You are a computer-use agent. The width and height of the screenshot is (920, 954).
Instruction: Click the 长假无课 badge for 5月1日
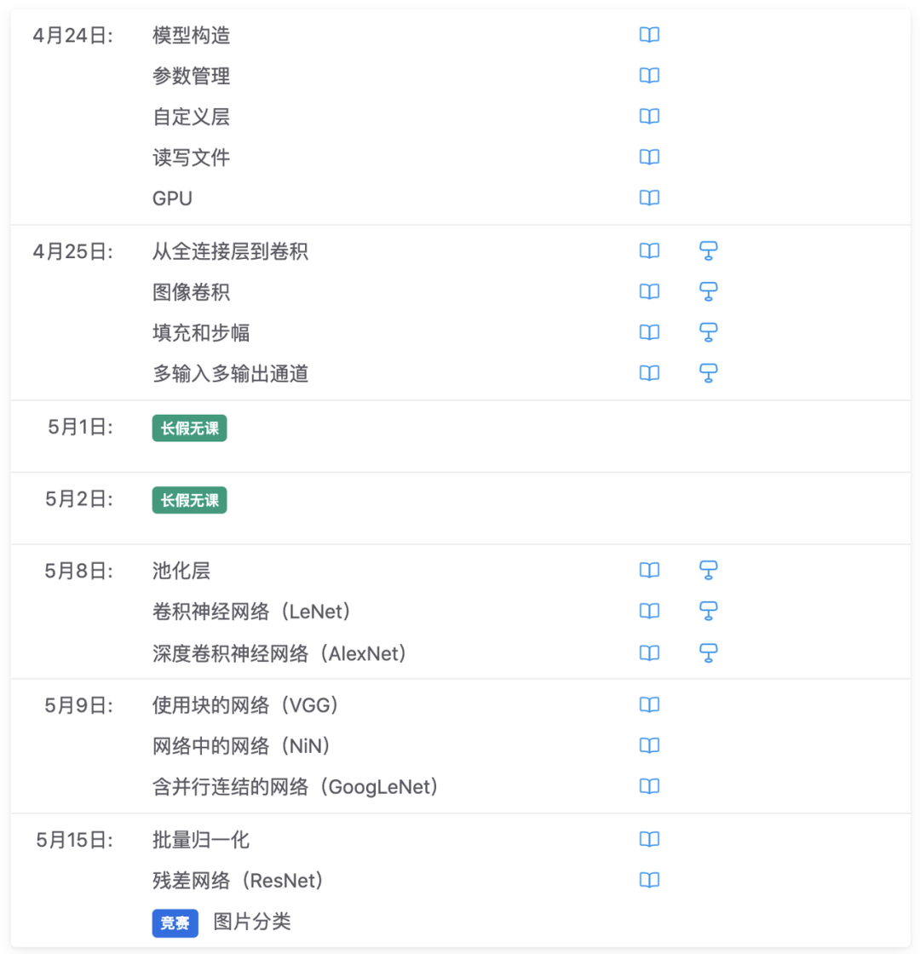click(x=189, y=428)
